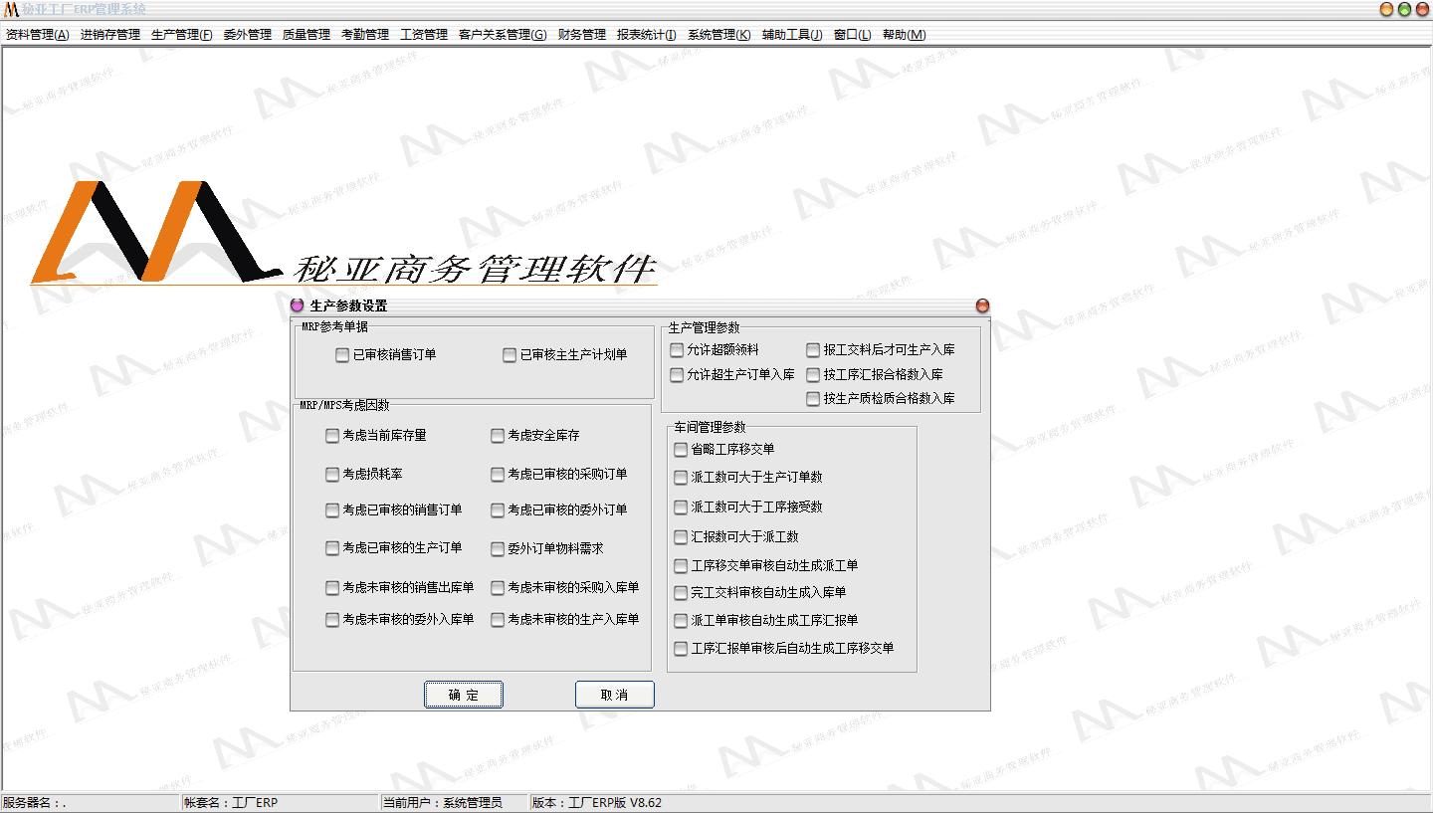Cancel the dialog with 取消 button
This screenshot has width=1433, height=813.
615,695
